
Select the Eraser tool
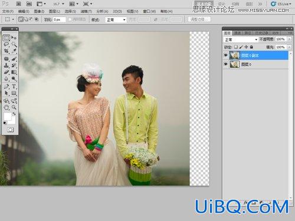6,72
